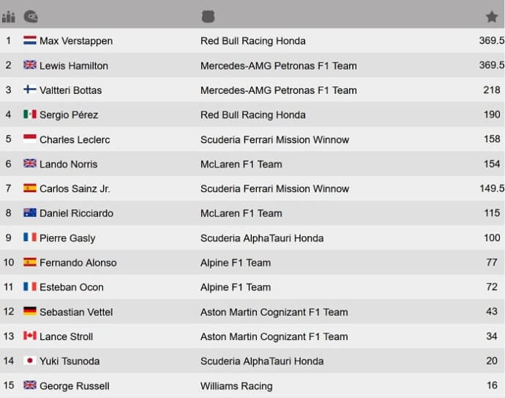This screenshot has width=505, height=398.
Task: Open the Lando Norris row
Action: pos(252,164)
